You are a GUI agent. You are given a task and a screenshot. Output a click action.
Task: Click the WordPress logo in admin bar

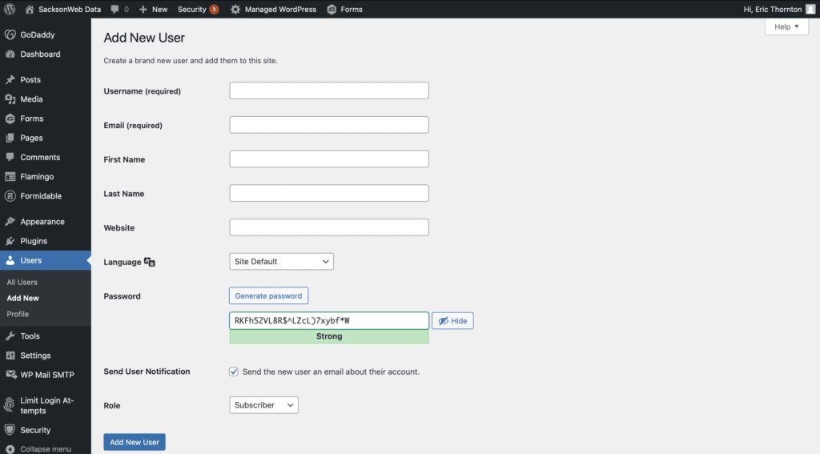click(x=10, y=9)
